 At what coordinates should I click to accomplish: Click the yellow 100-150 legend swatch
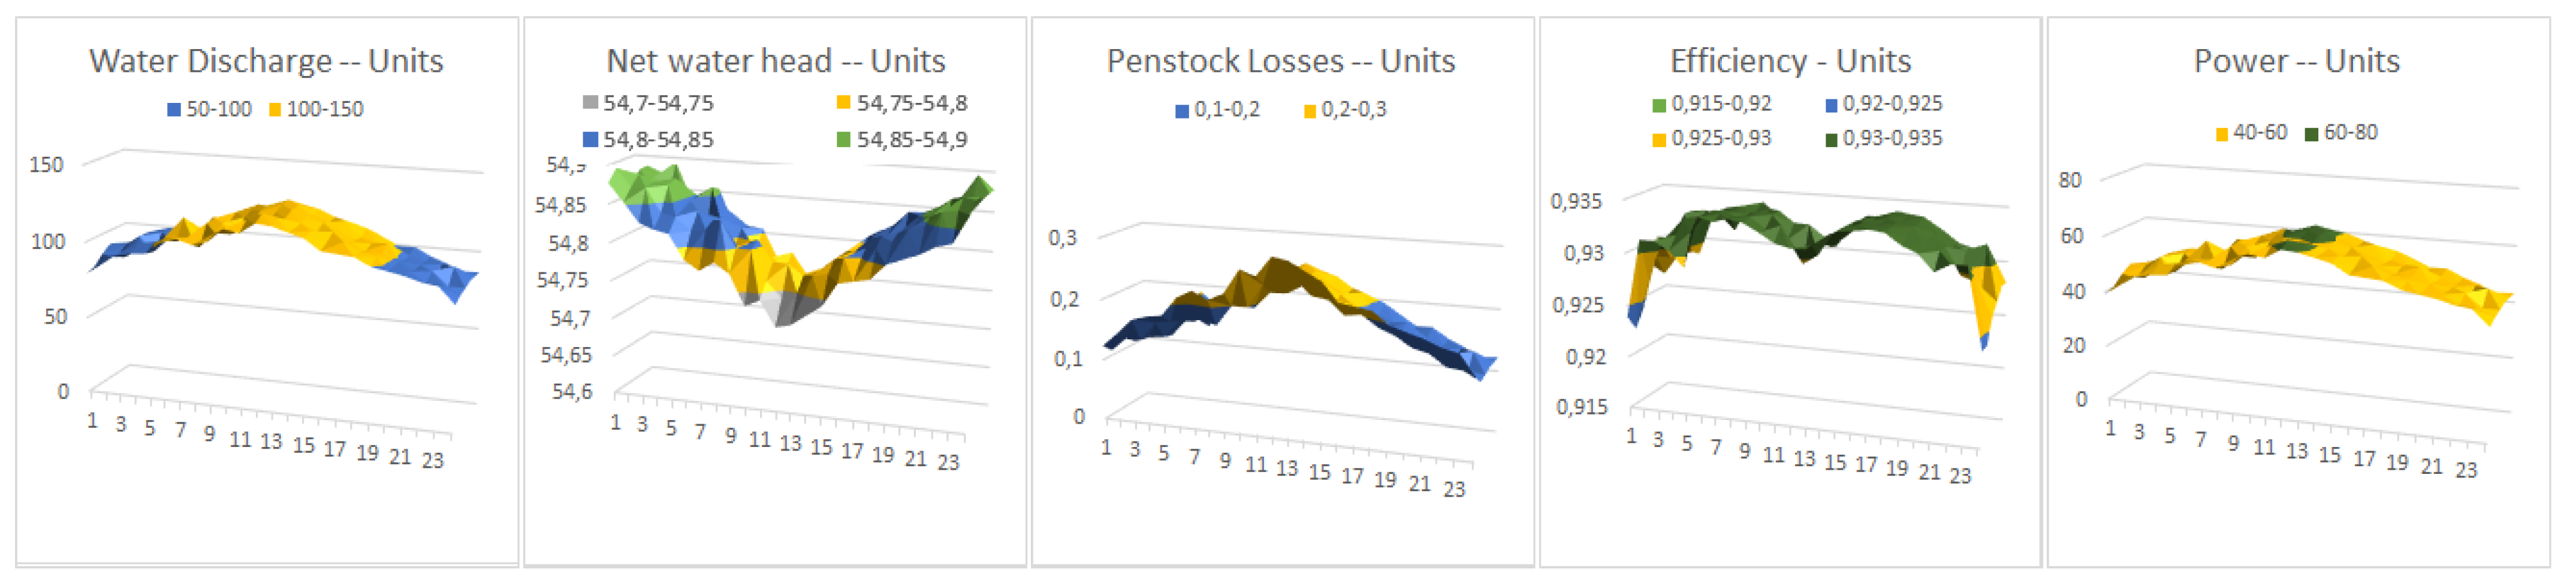tap(275, 110)
